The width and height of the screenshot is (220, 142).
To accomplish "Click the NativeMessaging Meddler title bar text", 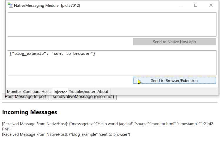I will click(x=47, y=5).
